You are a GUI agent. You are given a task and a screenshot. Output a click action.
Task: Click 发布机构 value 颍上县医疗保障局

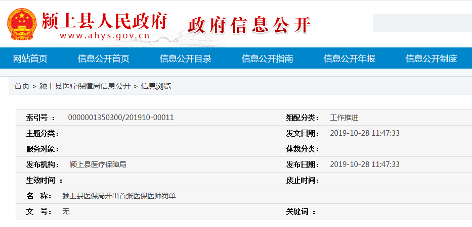(x=98, y=164)
